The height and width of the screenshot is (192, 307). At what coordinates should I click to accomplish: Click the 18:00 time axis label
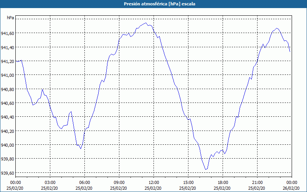223,183
